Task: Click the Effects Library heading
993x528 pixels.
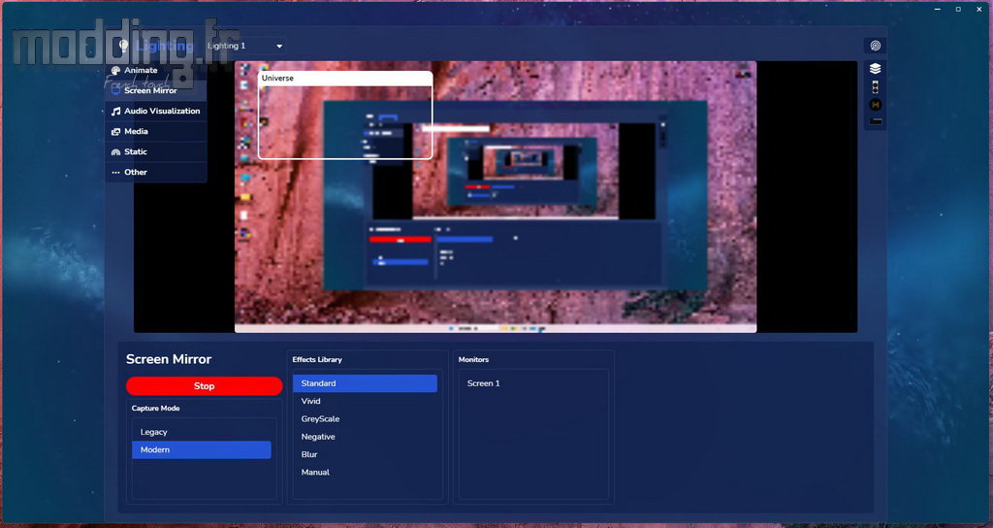Action: click(317, 359)
